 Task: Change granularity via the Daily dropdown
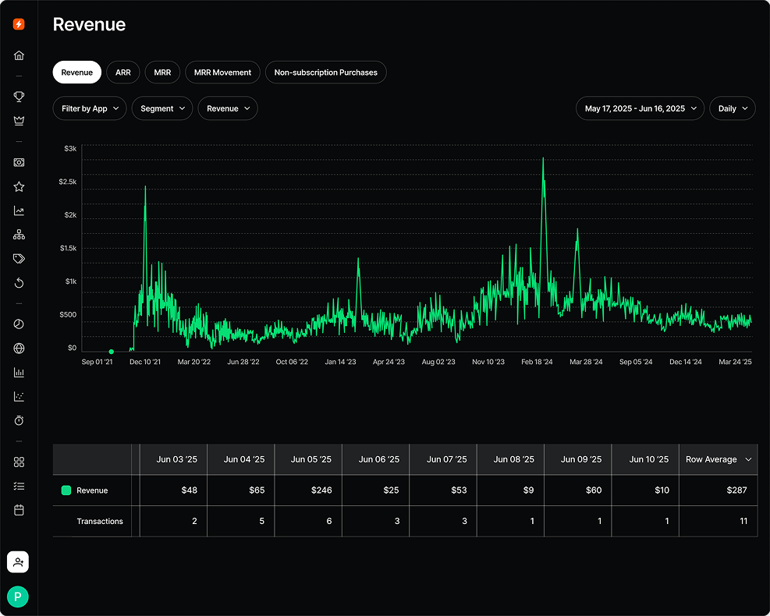pyautogui.click(x=732, y=108)
